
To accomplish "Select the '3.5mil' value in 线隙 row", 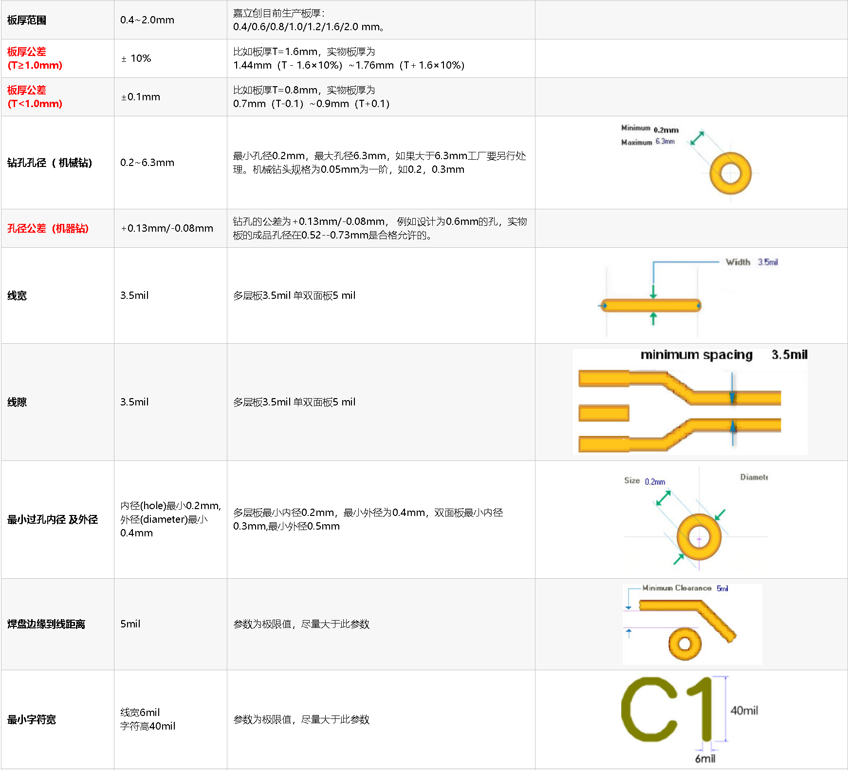I will click(134, 402).
